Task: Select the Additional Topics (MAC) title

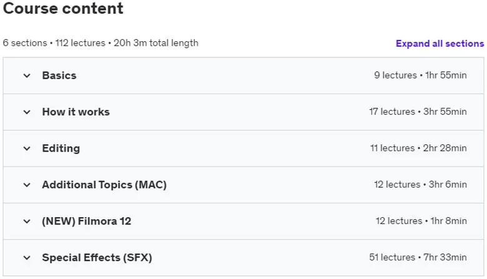Action: coord(104,185)
